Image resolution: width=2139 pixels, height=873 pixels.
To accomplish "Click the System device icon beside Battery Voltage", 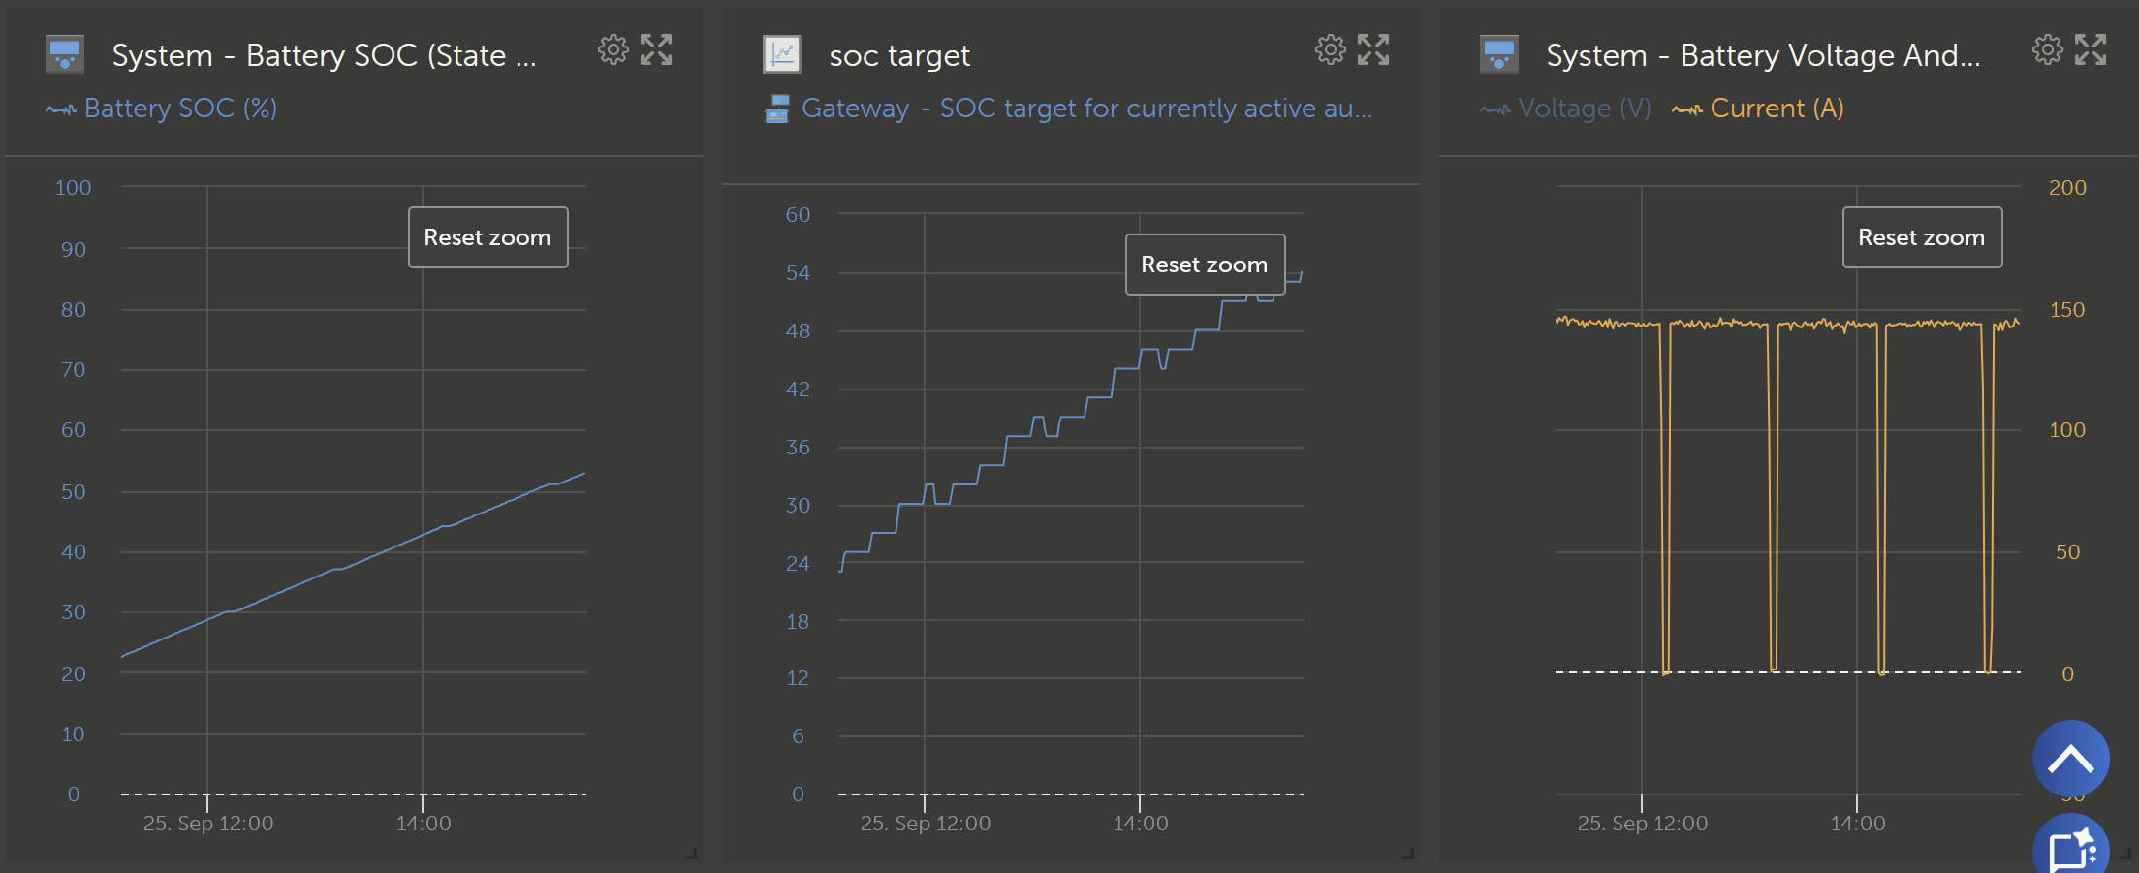I will (1499, 54).
